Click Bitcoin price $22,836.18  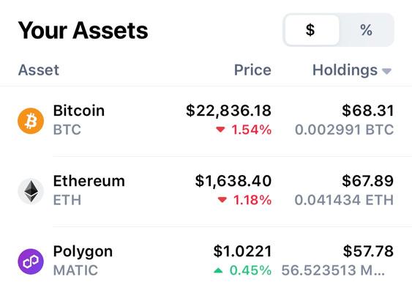pyautogui.click(x=228, y=111)
